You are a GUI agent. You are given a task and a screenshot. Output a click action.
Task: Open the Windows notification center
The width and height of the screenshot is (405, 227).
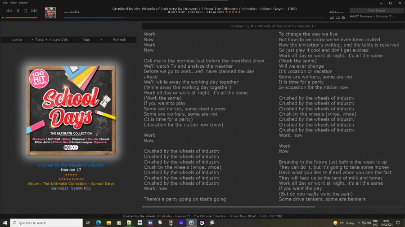pos(398,223)
